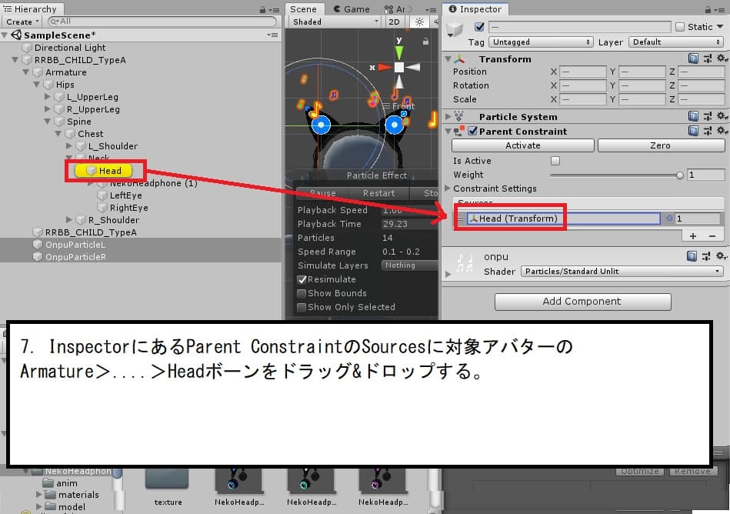Open the Layer dropdown

[x=676, y=42]
